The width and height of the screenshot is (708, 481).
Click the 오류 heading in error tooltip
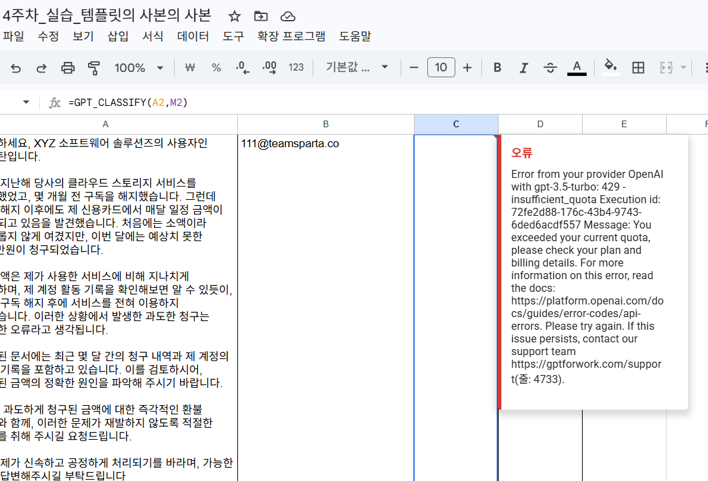[521, 153]
